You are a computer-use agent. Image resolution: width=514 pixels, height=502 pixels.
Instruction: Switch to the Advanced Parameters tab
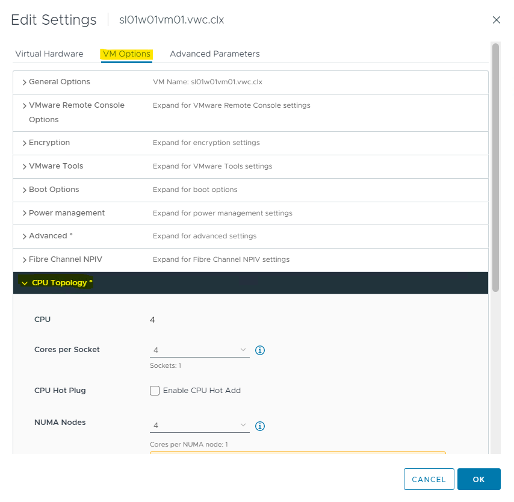click(x=215, y=54)
